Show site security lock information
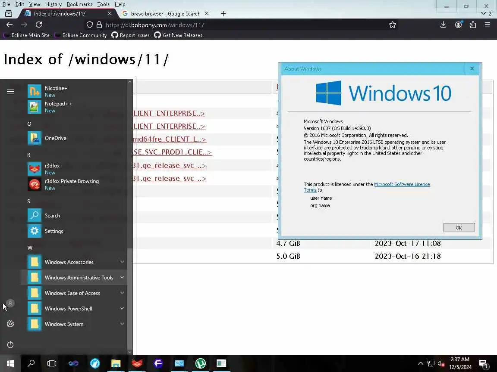This screenshot has height=372, width=497. pyautogui.click(x=99, y=25)
